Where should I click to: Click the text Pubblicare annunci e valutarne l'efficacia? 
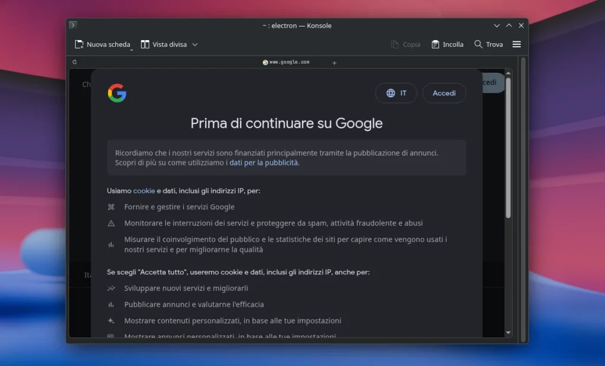(x=194, y=305)
